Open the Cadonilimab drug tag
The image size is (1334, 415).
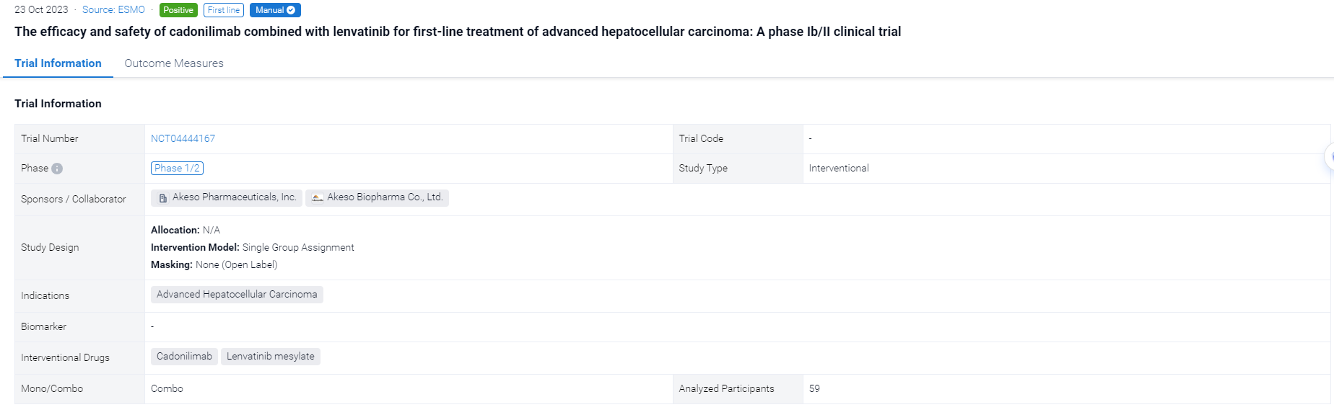pyautogui.click(x=184, y=357)
